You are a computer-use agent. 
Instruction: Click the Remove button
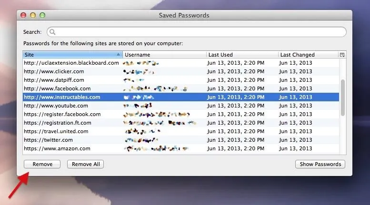point(42,164)
